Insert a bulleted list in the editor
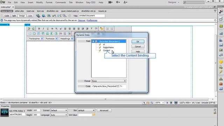This screenshot has height=126, width=224. [107, 29]
